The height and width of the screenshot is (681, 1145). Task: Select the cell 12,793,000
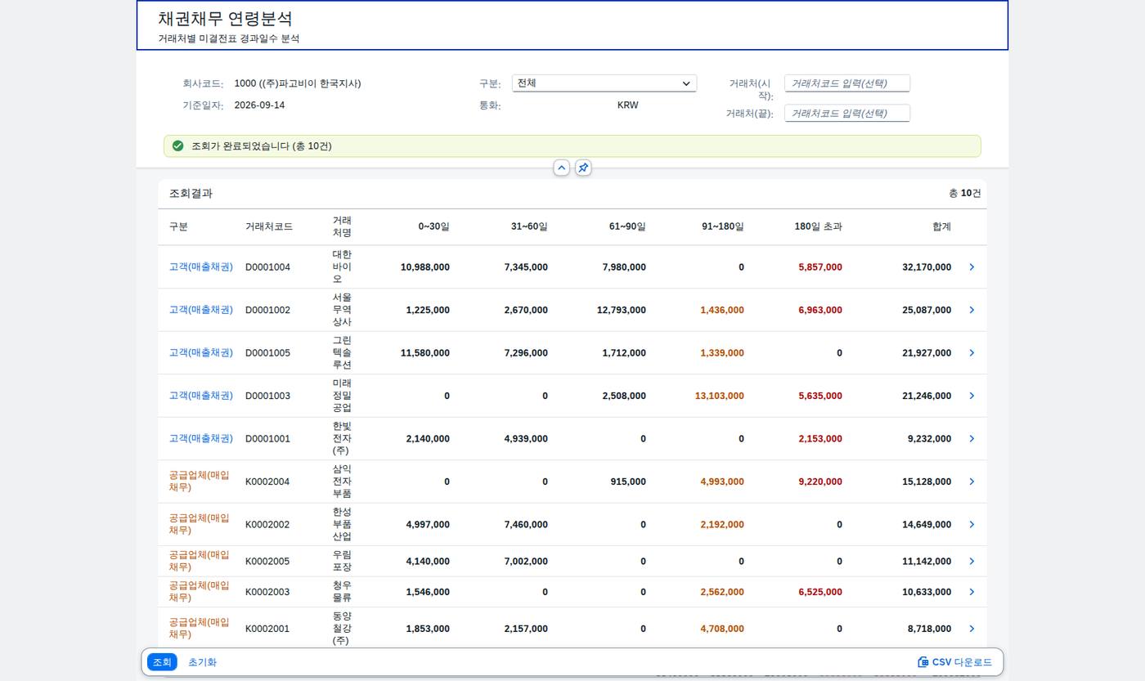click(622, 310)
